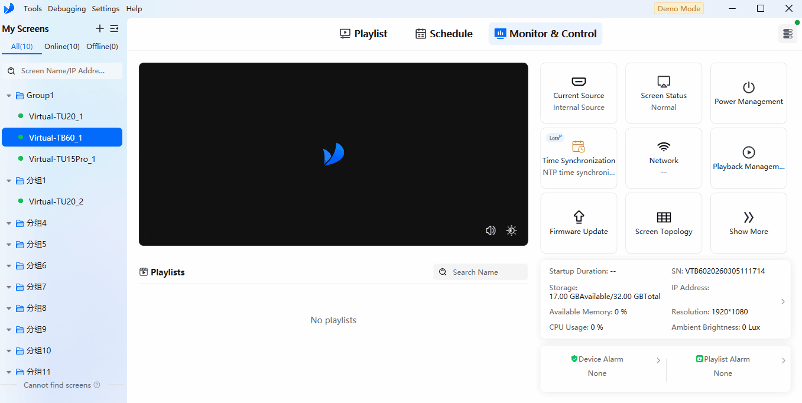
Task: Open the Screen Status card
Action: (664, 93)
